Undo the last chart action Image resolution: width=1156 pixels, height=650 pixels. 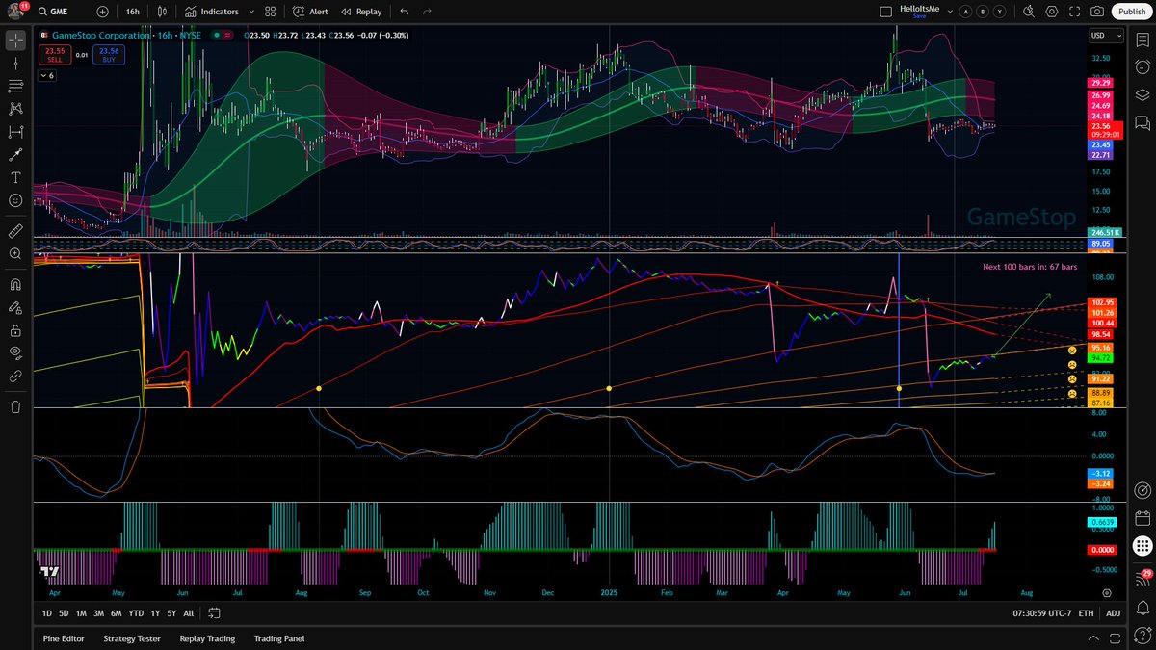pos(404,12)
